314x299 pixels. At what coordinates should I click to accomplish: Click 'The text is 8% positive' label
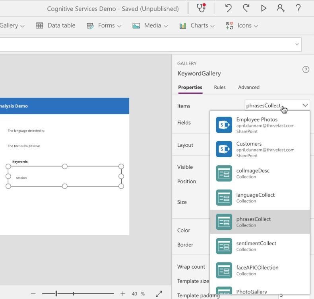pos(23,146)
